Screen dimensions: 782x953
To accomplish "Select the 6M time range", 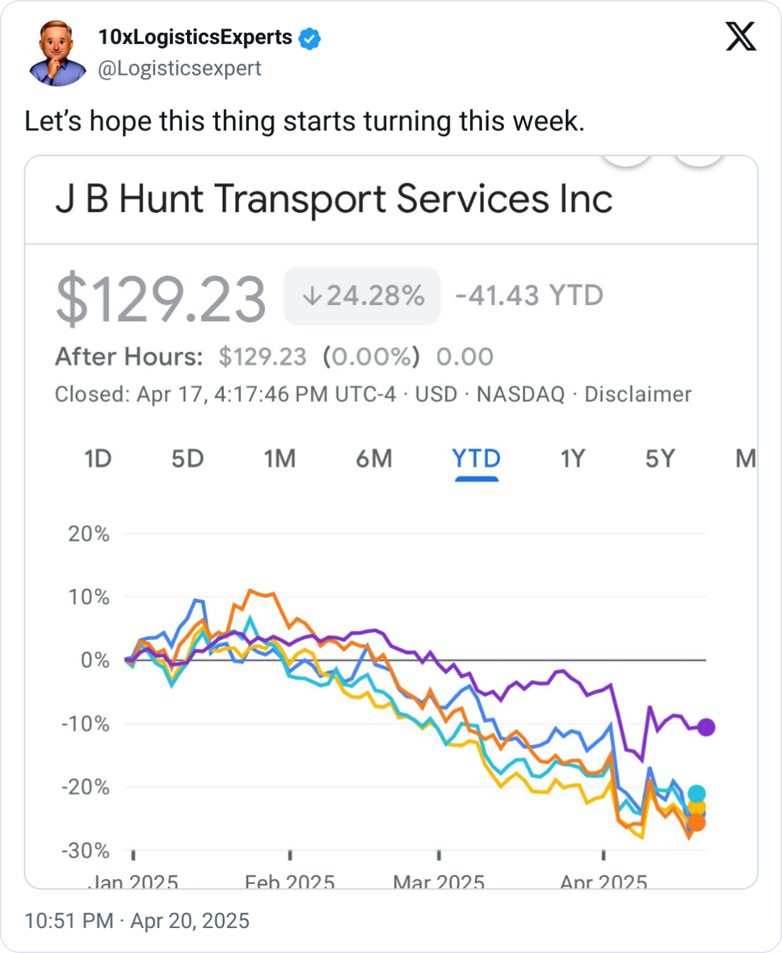I will 374,459.
